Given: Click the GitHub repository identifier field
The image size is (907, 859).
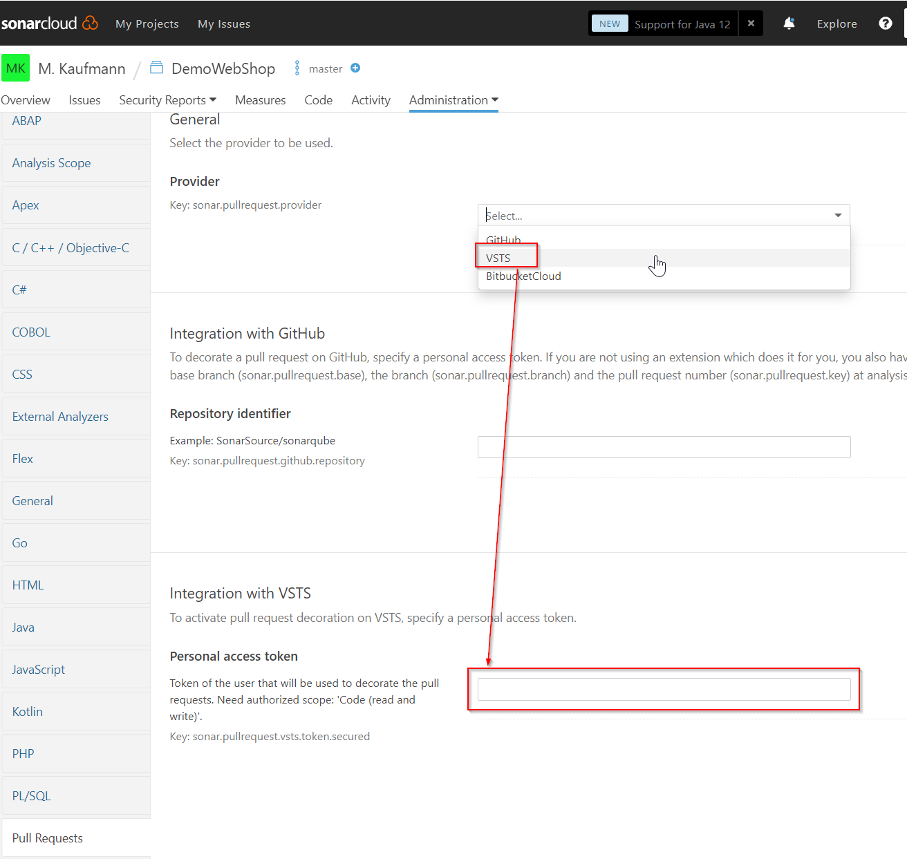Looking at the screenshot, I should 664,447.
